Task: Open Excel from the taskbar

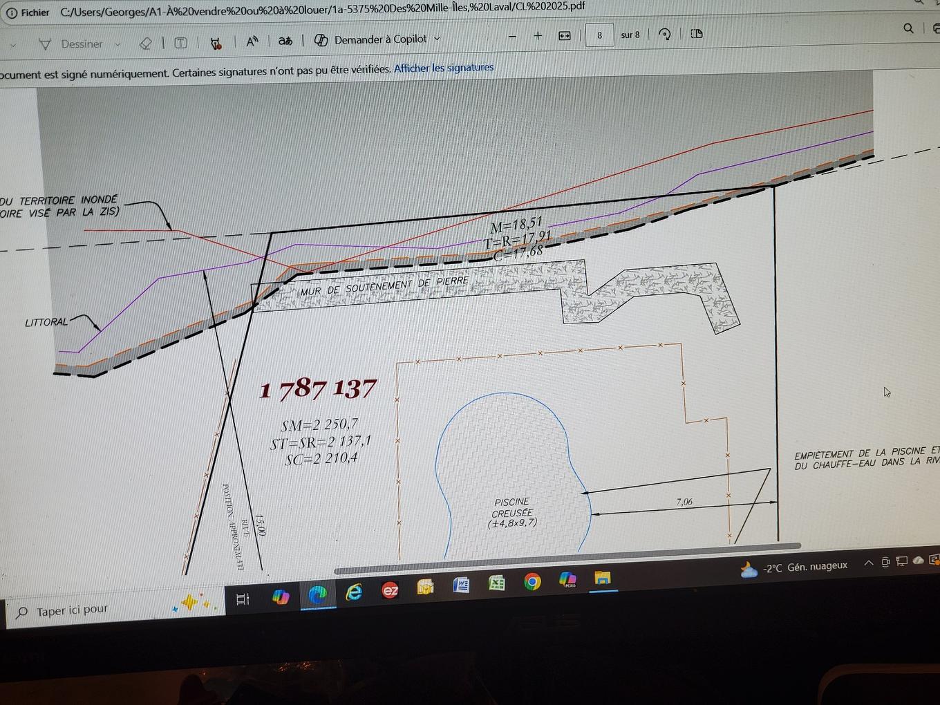Action: 496,584
